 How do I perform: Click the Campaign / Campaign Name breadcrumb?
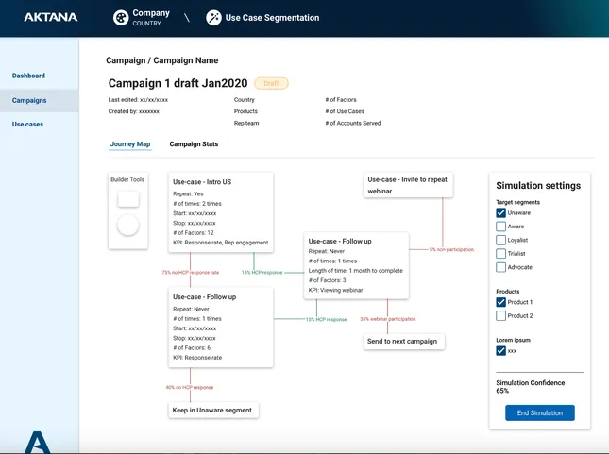pos(162,60)
